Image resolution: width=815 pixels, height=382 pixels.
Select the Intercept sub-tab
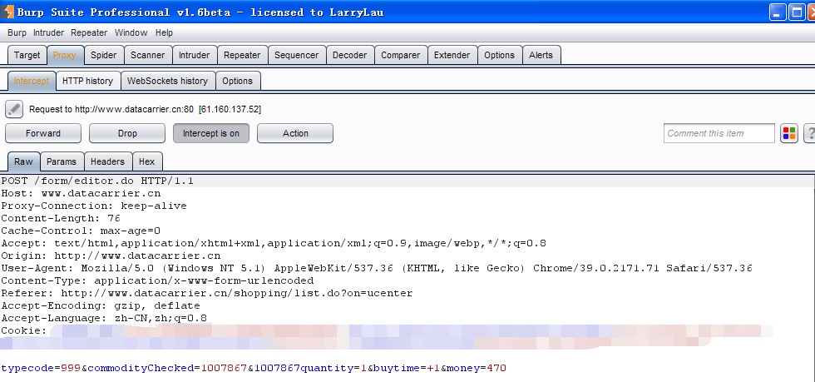click(x=32, y=82)
